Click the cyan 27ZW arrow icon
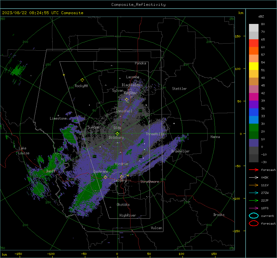This screenshot has height=258, width=277. click(x=254, y=193)
